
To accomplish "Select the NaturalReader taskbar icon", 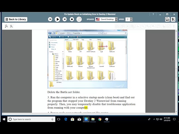I will click(86, 119).
